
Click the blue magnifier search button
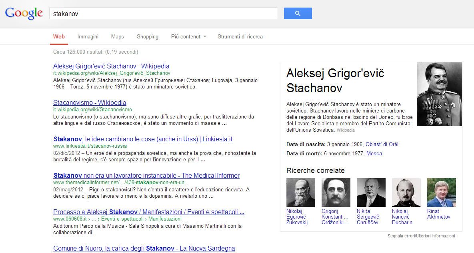tap(298, 14)
